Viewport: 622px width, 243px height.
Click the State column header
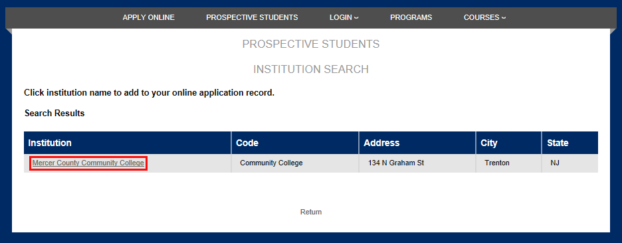[x=570, y=143]
